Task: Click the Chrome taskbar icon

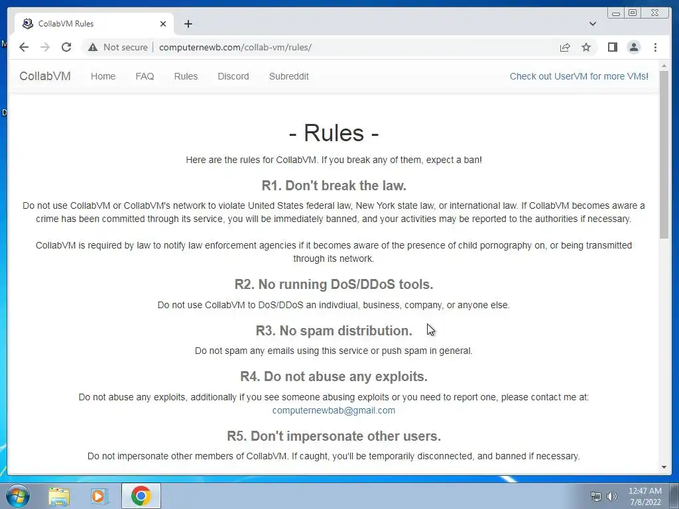Action: 141,496
